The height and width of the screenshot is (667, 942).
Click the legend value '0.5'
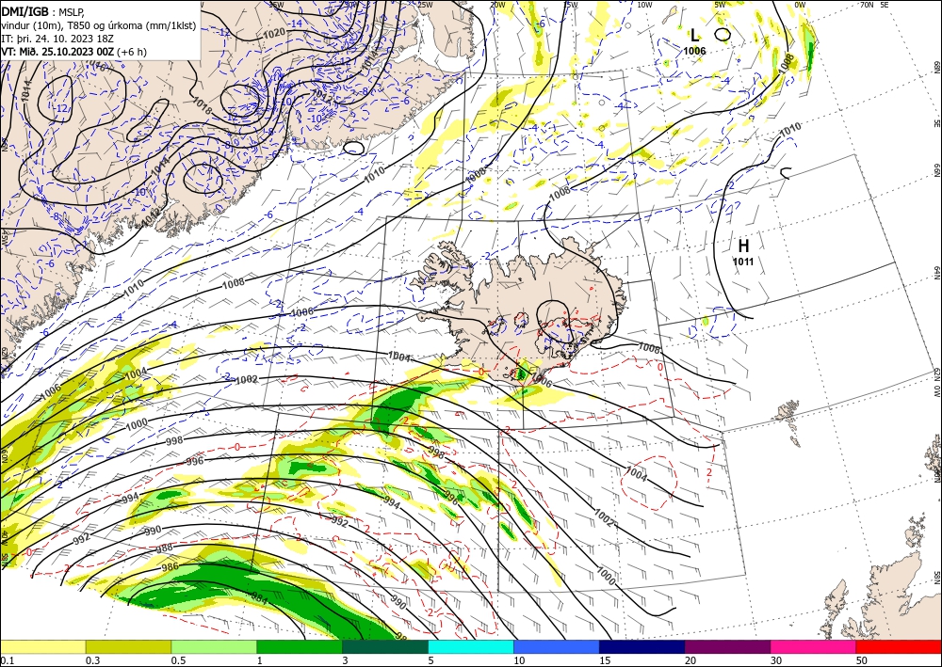(177, 660)
